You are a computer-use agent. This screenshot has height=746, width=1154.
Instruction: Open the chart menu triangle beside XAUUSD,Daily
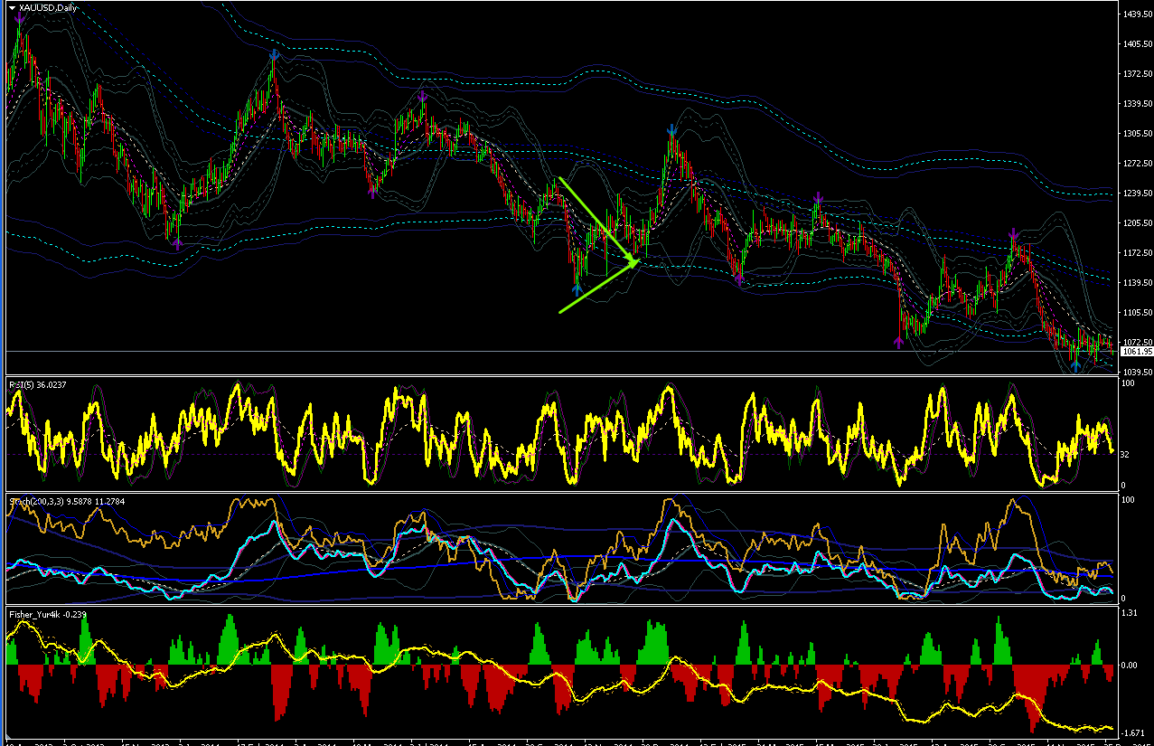point(12,7)
